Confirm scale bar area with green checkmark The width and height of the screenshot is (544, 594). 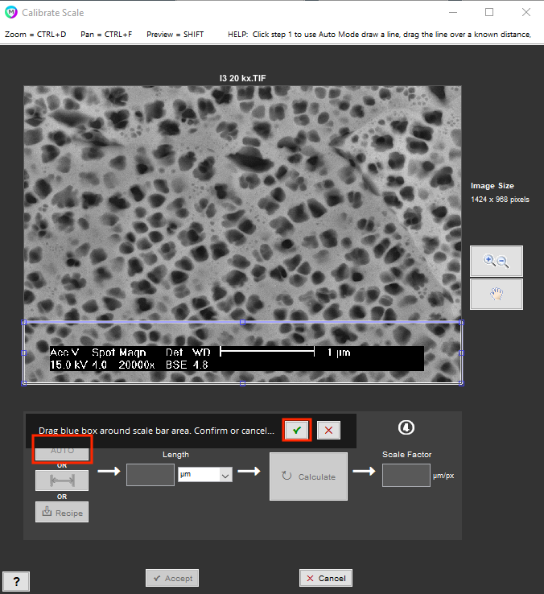pyautogui.click(x=297, y=431)
